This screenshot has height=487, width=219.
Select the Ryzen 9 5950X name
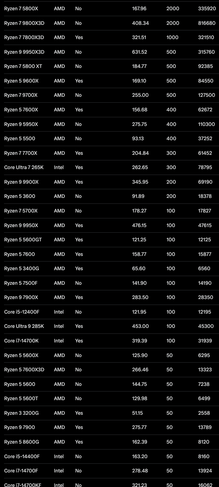(x=21, y=124)
